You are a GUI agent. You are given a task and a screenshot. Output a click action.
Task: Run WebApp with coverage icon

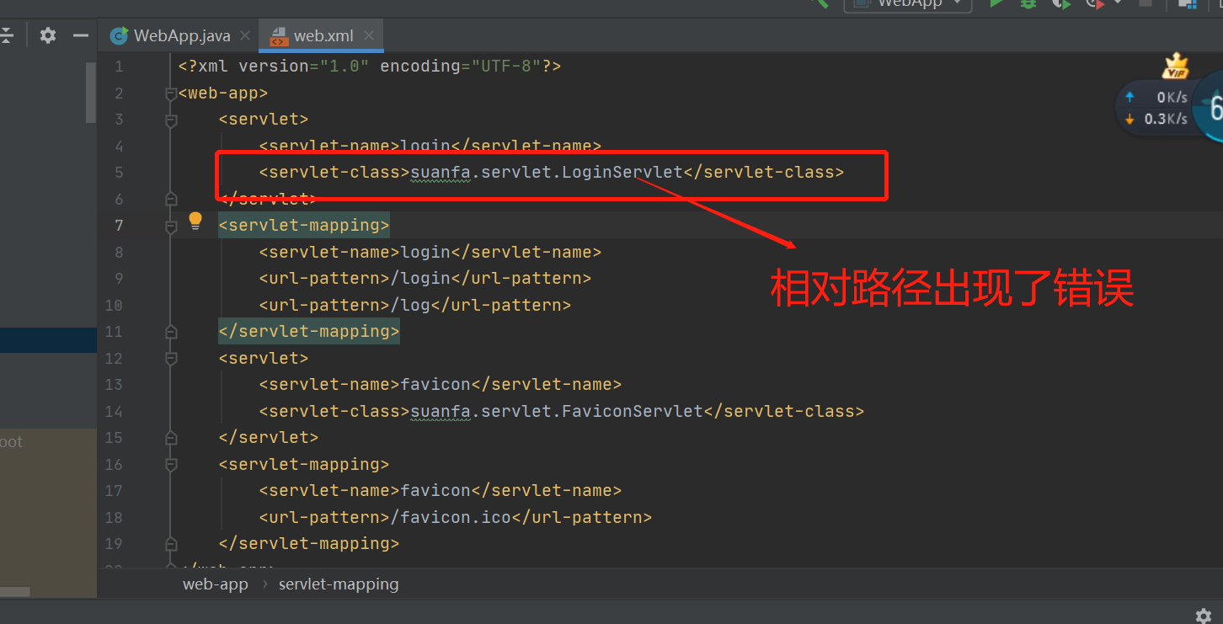pyautogui.click(x=1061, y=4)
